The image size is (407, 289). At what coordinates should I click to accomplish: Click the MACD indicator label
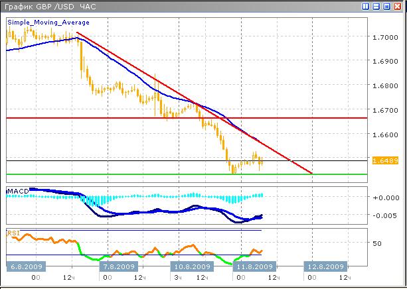tap(17, 192)
